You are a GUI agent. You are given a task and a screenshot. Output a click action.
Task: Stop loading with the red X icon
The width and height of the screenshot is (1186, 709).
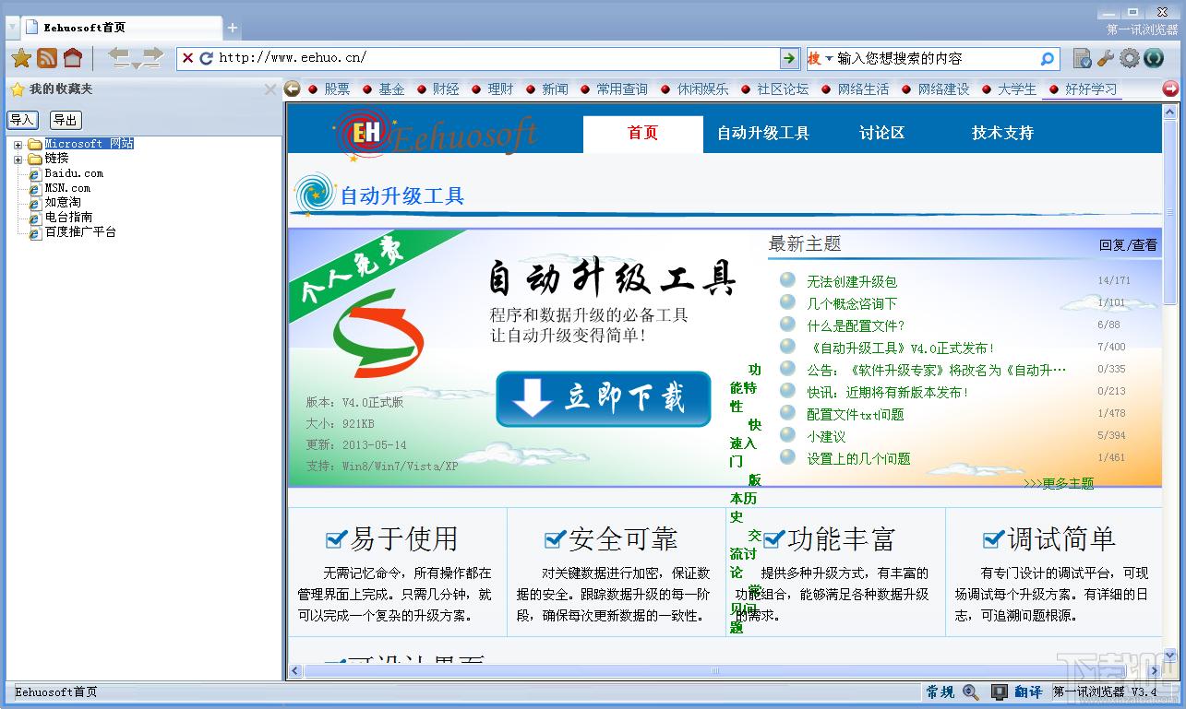187,58
